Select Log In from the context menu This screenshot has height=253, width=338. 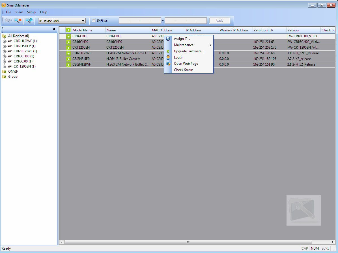click(178, 58)
